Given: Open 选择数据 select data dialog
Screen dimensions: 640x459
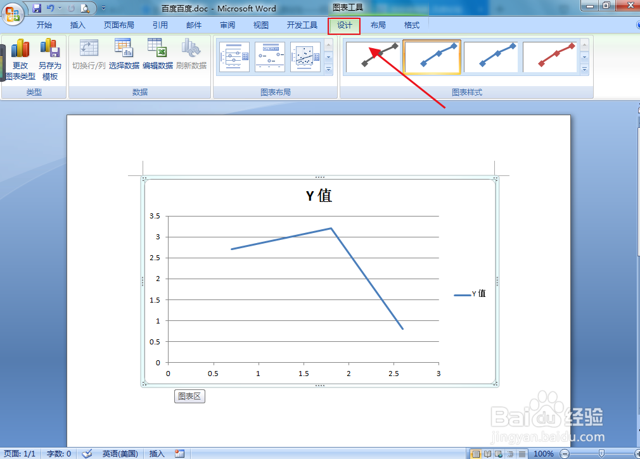Looking at the screenshot, I should coord(124,54).
